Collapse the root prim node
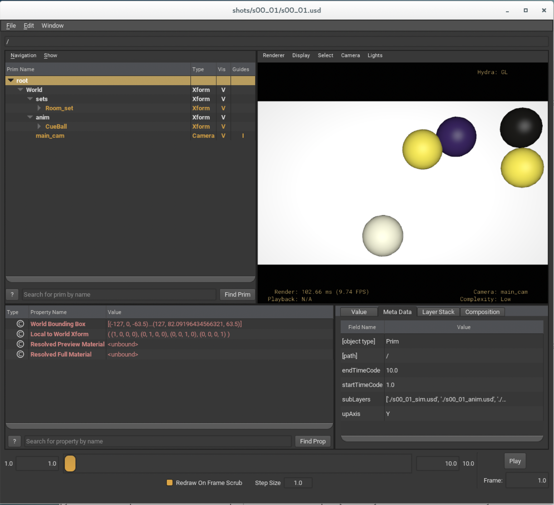Viewport: 554px width, 505px height. (11, 80)
